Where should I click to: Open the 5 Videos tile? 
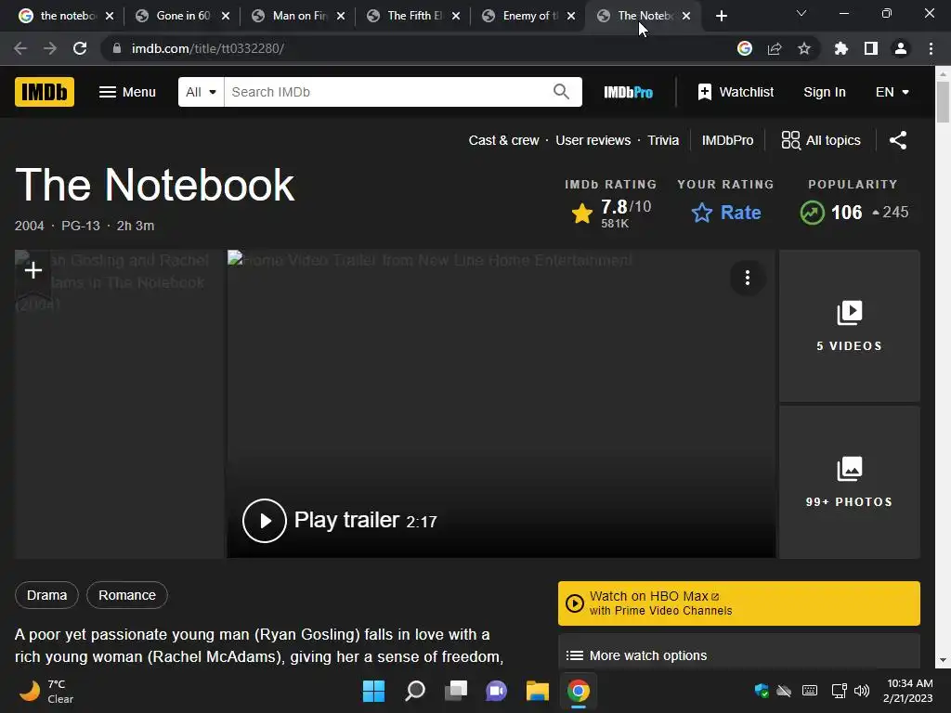[849, 326]
